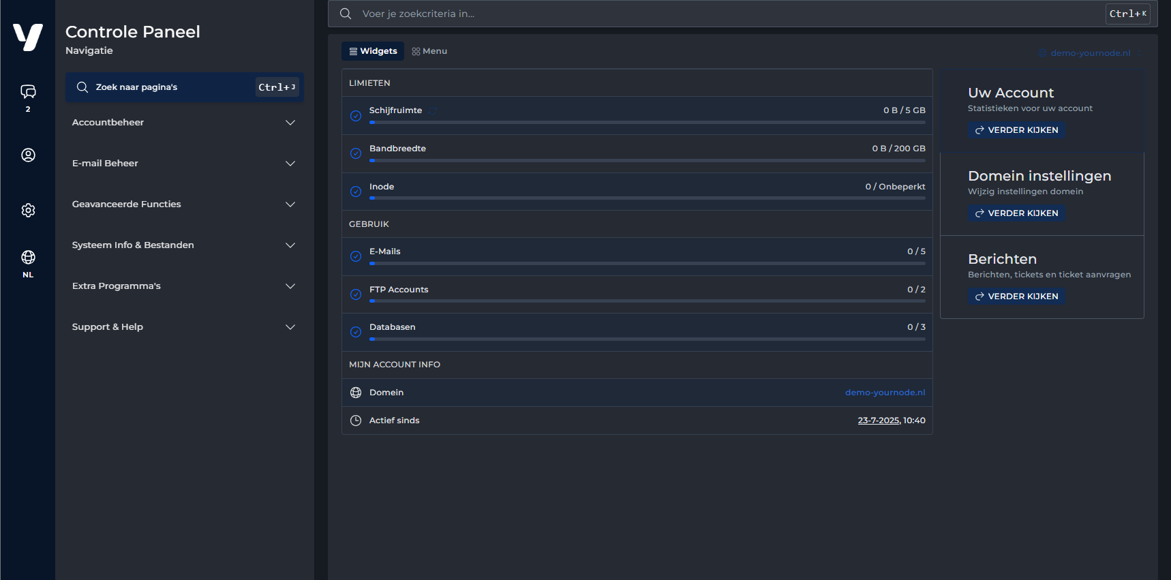This screenshot has height=580, width=1171.
Task: Focus the Voer je zoekcriteria in field
Action: point(742,14)
